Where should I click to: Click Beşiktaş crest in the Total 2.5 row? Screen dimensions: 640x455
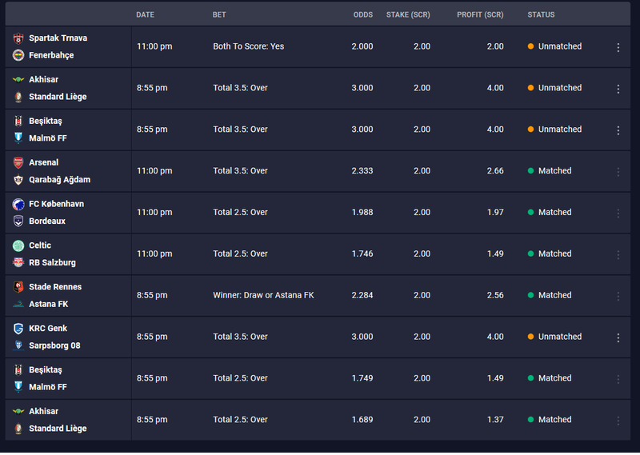(18, 370)
